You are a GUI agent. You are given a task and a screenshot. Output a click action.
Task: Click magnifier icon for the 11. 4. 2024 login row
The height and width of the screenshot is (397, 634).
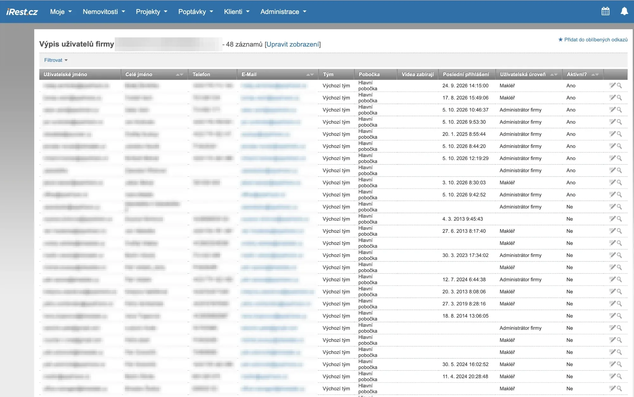pyautogui.click(x=619, y=376)
